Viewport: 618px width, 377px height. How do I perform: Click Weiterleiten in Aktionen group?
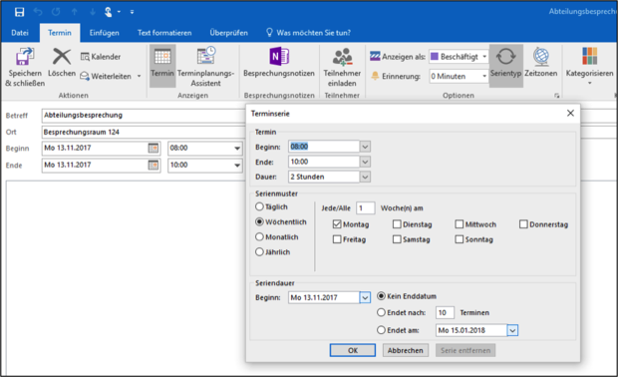pos(106,76)
